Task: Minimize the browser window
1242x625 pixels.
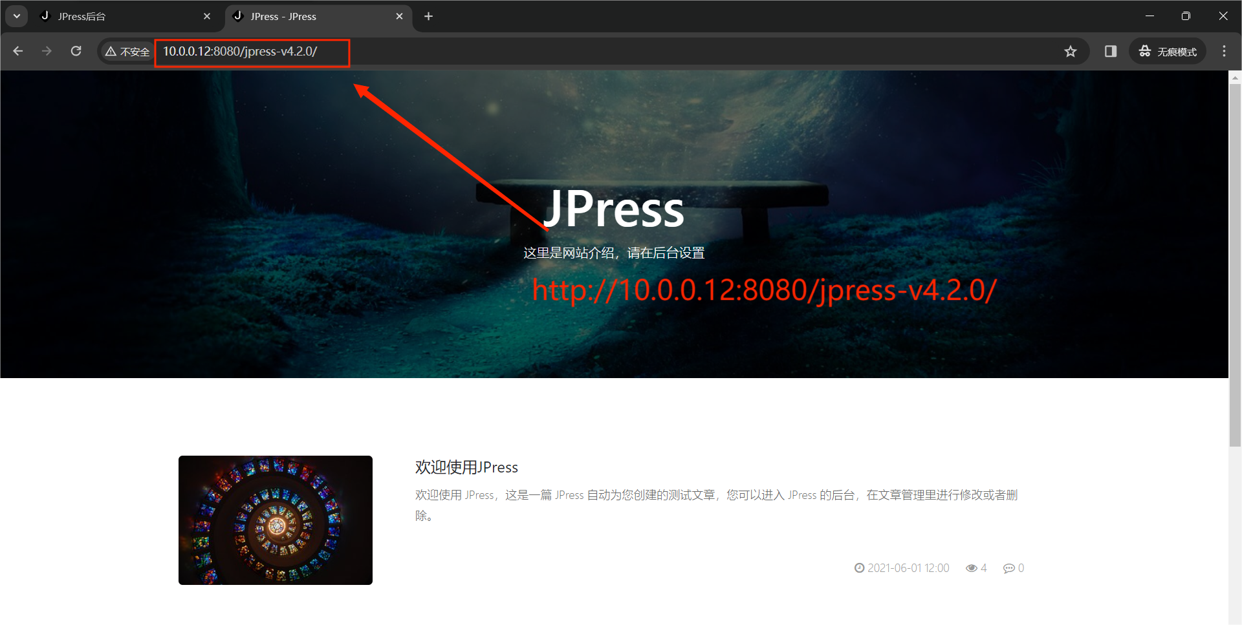Action: pos(1149,16)
